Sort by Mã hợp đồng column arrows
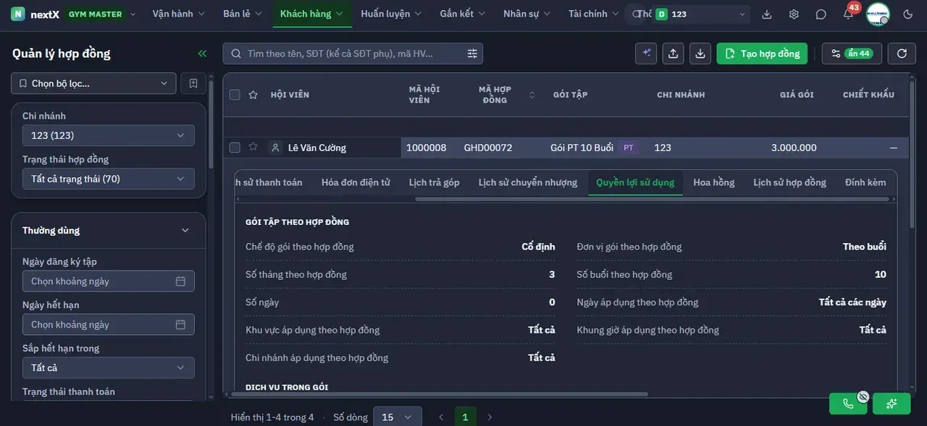Screen dimensions: 927x426 click(532, 95)
